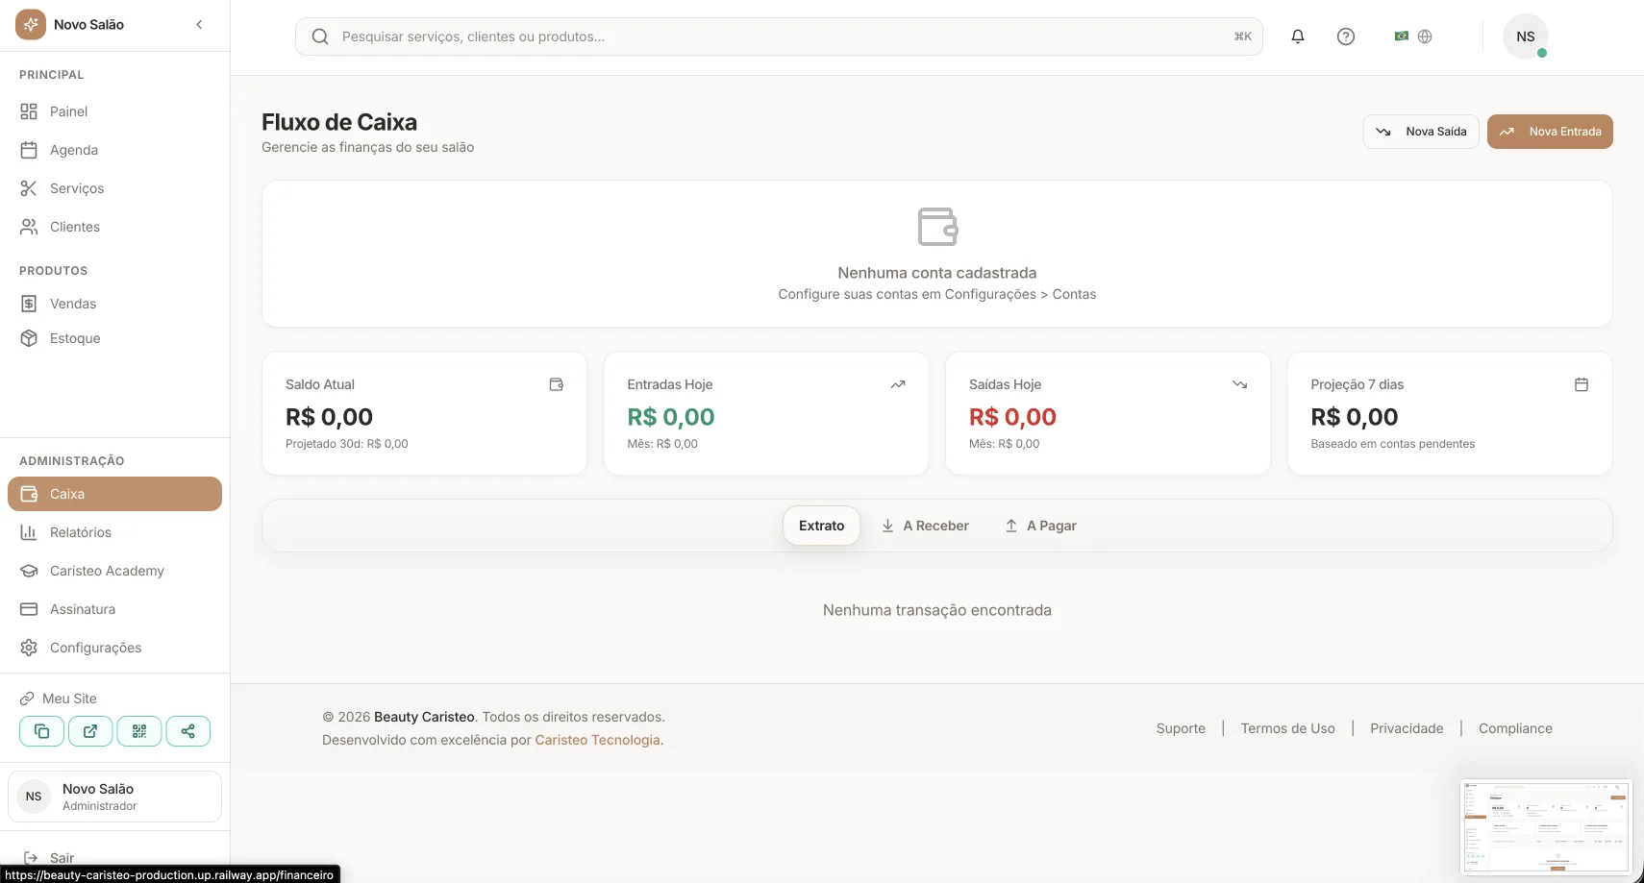Image resolution: width=1644 pixels, height=883 pixels.
Task: Click the trend-up icon on Entradas Hoje
Action: pyautogui.click(x=898, y=384)
